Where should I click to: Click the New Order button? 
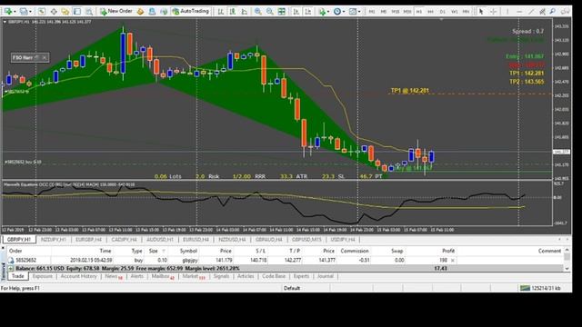click(115, 12)
